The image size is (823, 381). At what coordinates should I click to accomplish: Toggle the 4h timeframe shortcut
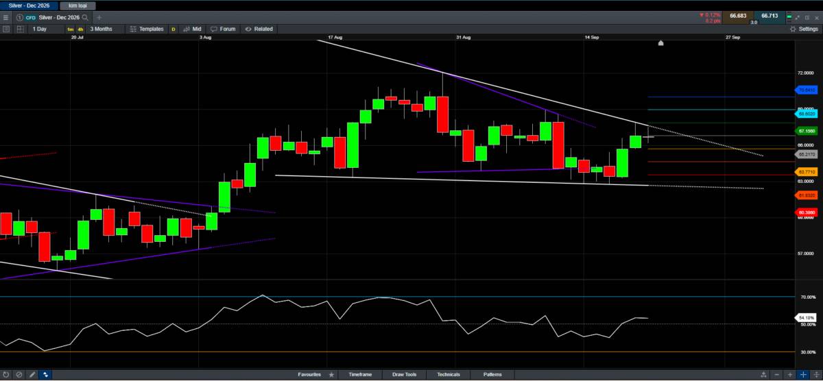(80, 29)
